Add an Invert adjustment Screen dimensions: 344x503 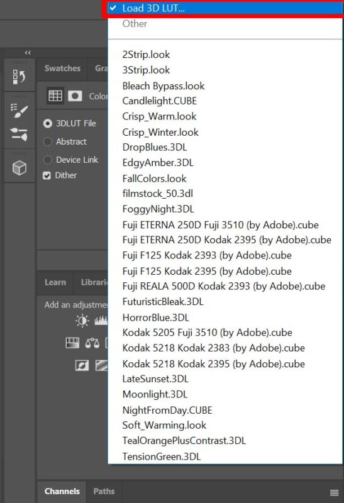pos(82,365)
